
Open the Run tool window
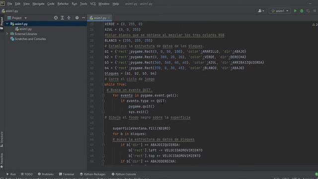[x=11, y=174]
